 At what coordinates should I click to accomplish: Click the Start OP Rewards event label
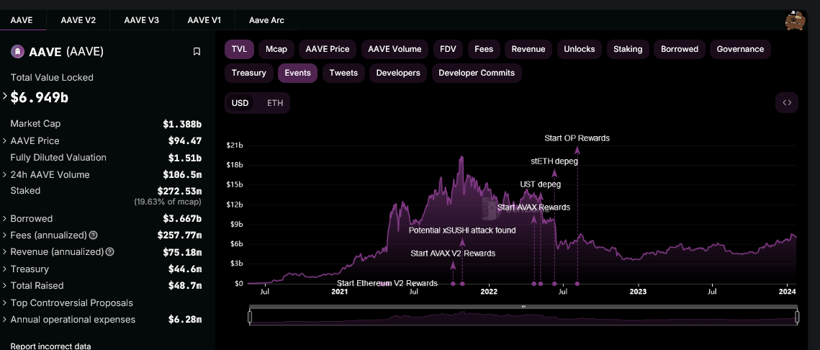577,138
